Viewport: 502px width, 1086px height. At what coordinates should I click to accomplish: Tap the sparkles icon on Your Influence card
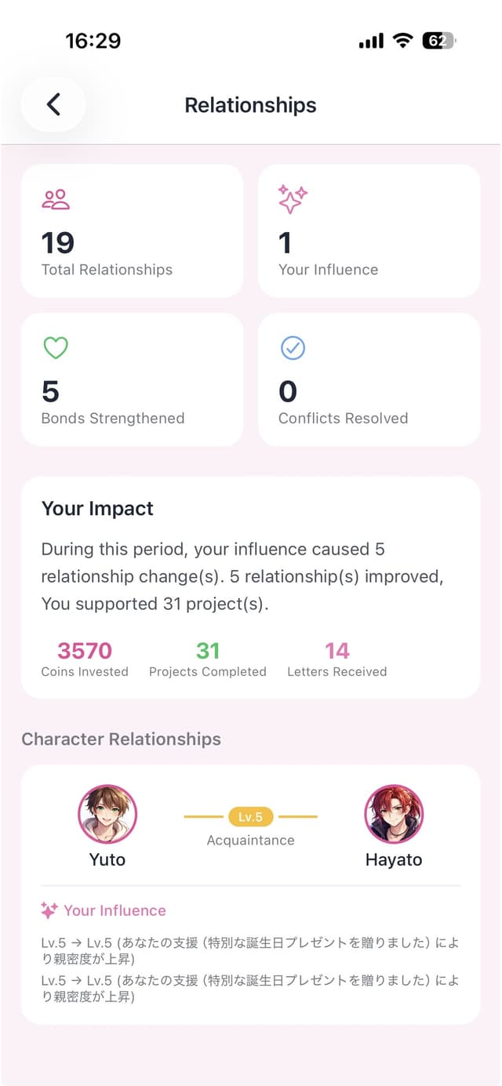click(291, 198)
